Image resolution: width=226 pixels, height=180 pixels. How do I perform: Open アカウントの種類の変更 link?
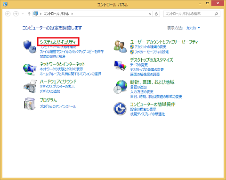(151, 47)
